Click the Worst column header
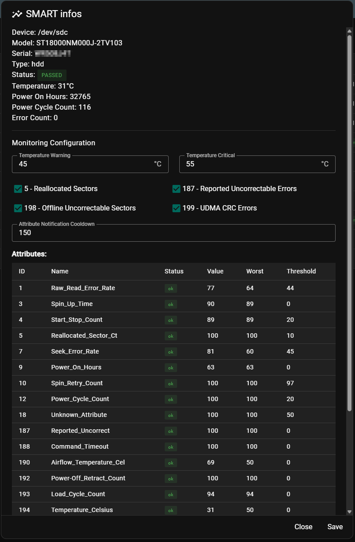The width and height of the screenshot is (355, 542). 255,271
